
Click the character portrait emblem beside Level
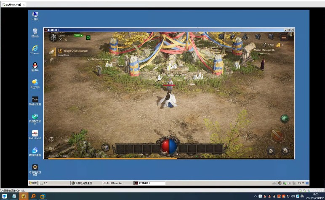coord(53,38)
